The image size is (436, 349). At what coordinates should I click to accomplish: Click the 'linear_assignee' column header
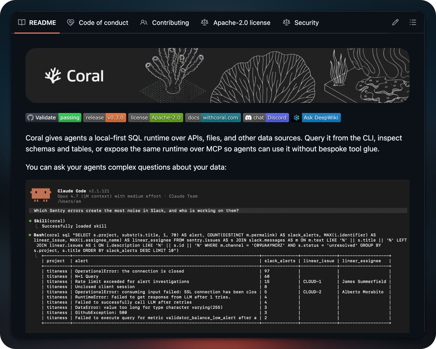pyautogui.click(x=362, y=261)
